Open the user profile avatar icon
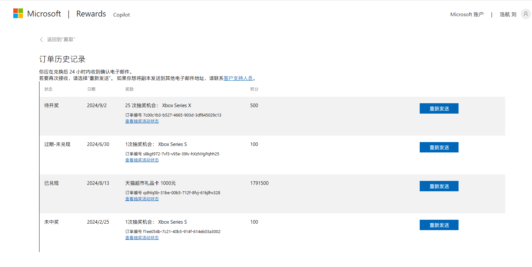532x267 pixels. pos(526,14)
